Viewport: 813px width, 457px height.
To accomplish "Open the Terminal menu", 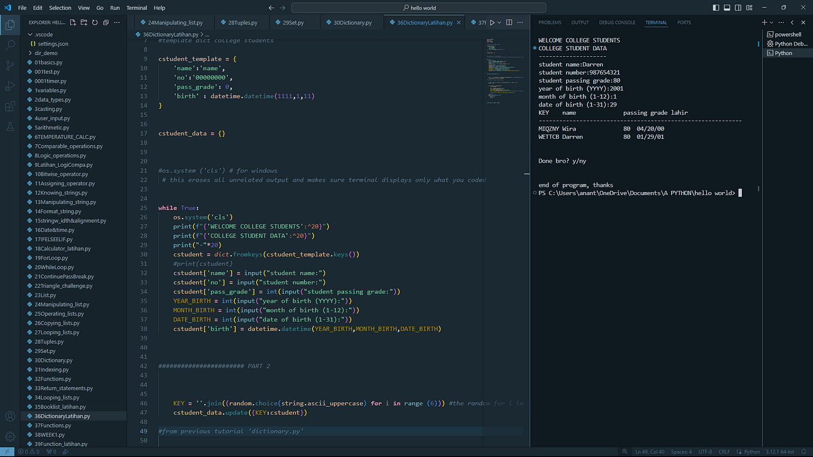I will pos(136,8).
